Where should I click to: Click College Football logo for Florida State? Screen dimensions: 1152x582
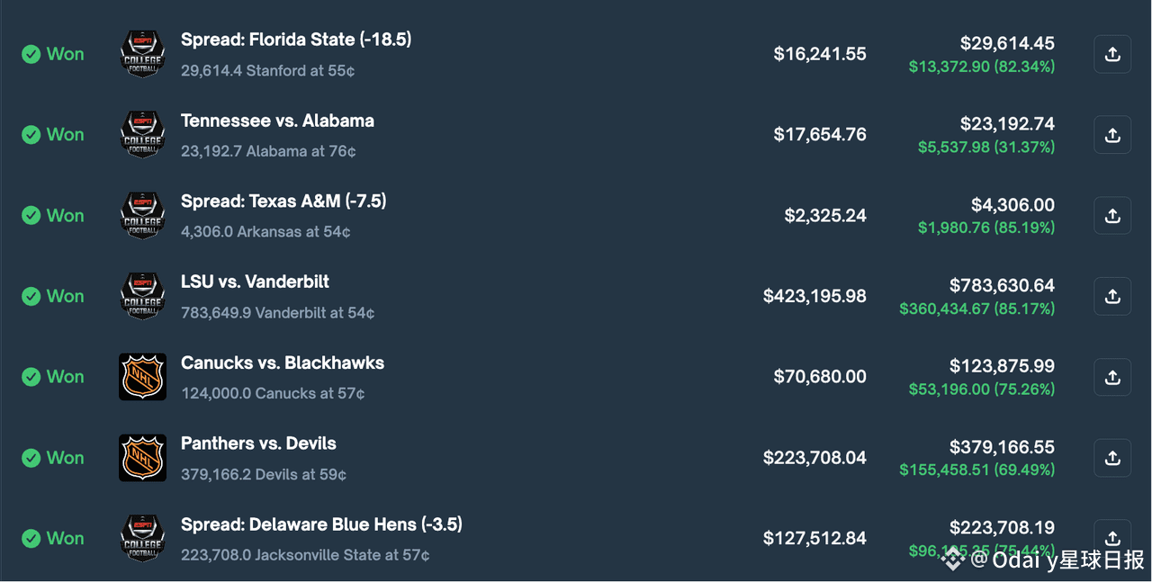(142, 54)
